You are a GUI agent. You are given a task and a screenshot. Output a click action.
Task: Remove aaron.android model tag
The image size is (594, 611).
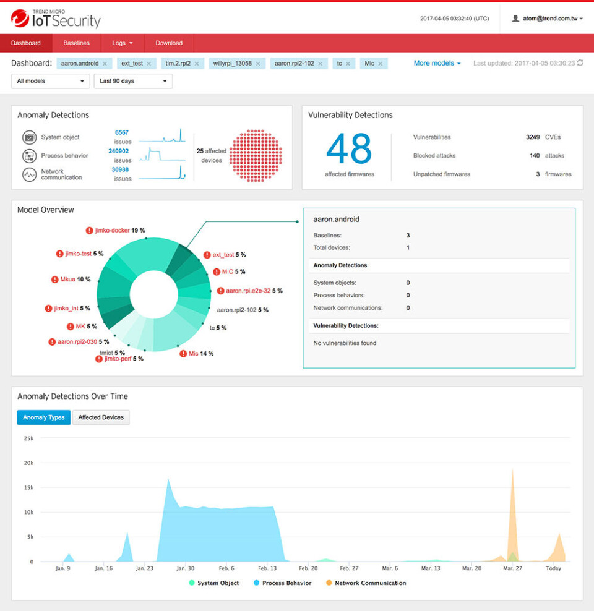pos(105,64)
